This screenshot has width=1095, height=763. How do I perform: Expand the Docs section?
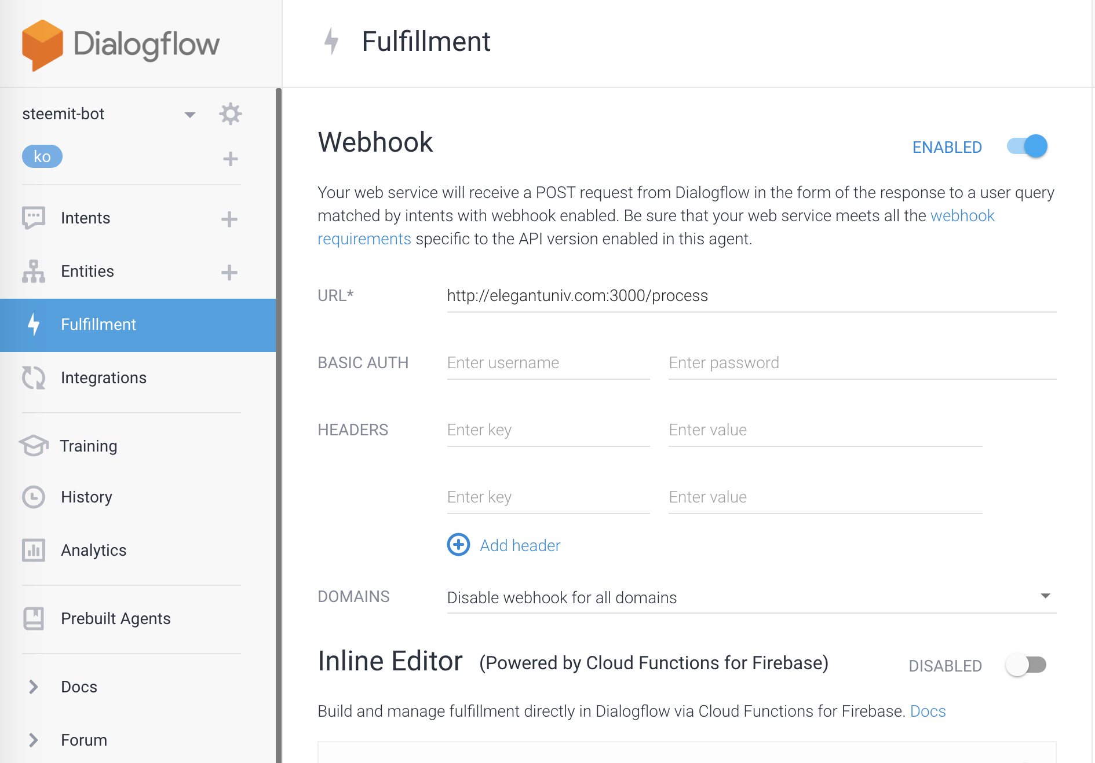point(34,687)
